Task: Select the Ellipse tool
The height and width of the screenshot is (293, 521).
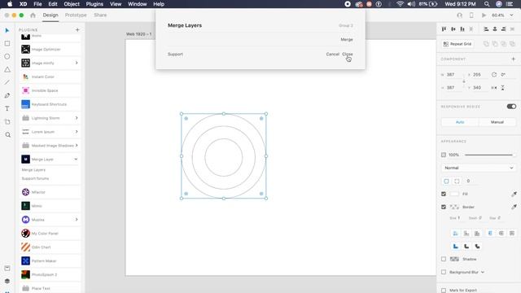Action: [x=7, y=56]
